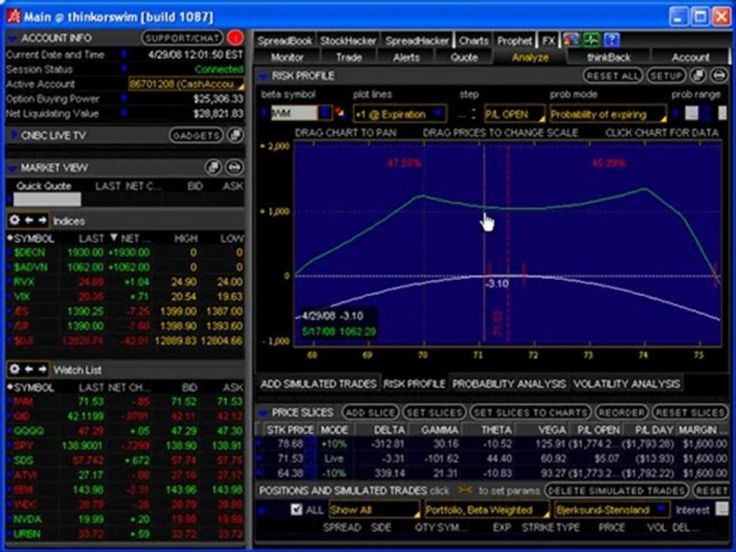Open the Probability Analysis tab
The height and width of the screenshot is (552, 736).
pyautogui.click(x=509, y=384)
